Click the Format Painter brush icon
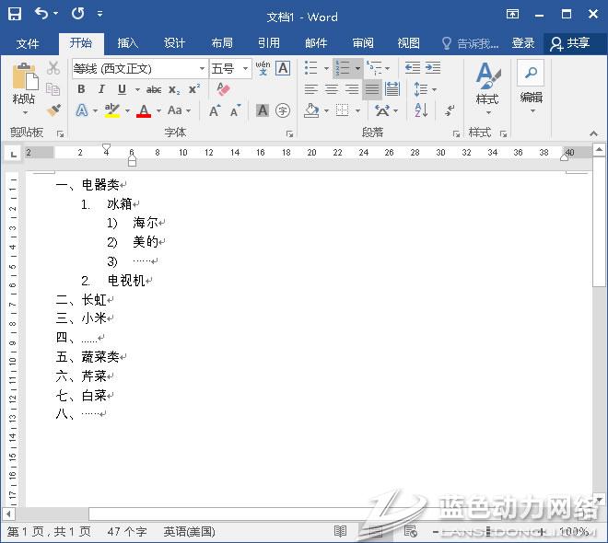 click(53, 110)
